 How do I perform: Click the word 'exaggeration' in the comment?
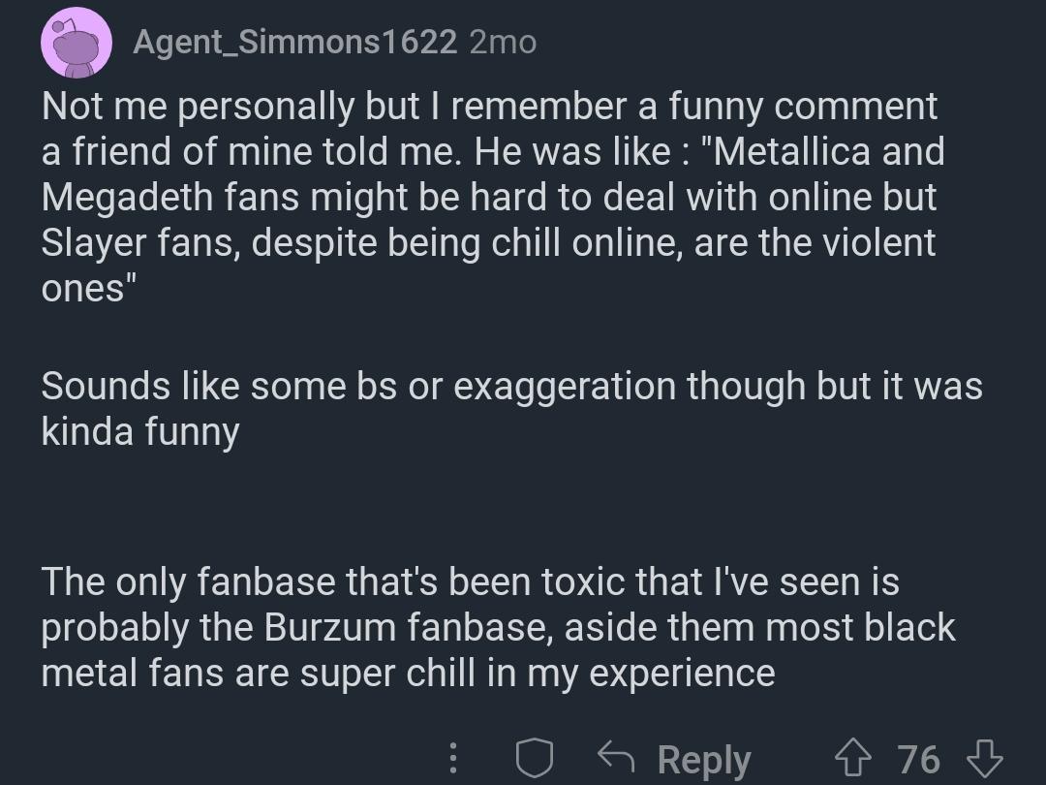click(566, 387)
